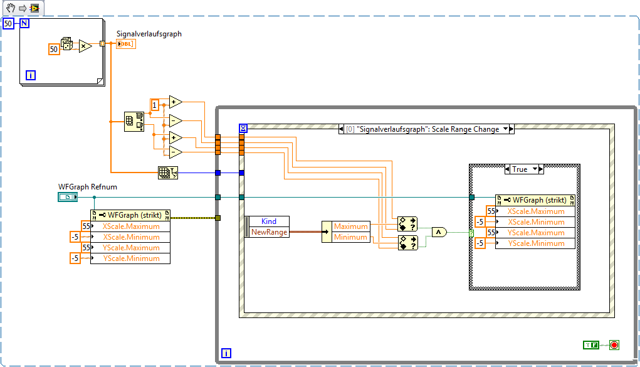Viewport: 640px width, 367px height.
Task: Click the -5 constant at left YScale.Minimum
Action: pyautogui.click(x=75, y=258)
